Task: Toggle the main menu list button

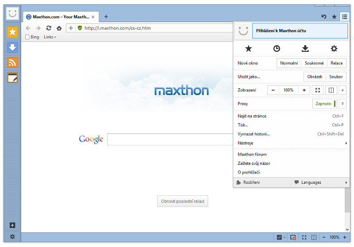Action: 345,17
